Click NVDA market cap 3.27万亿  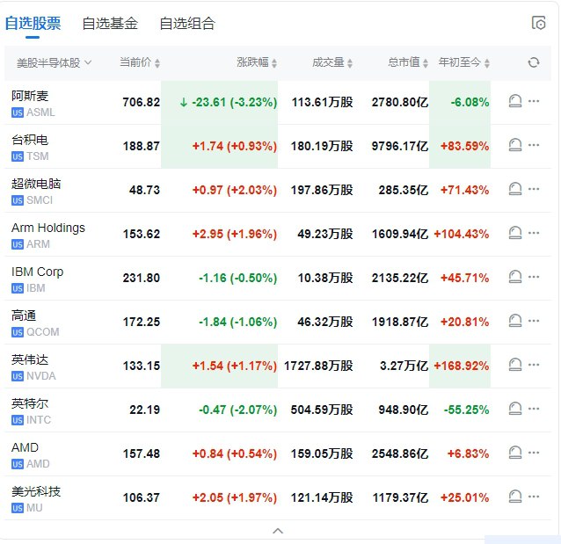click(x=404, y=366)
